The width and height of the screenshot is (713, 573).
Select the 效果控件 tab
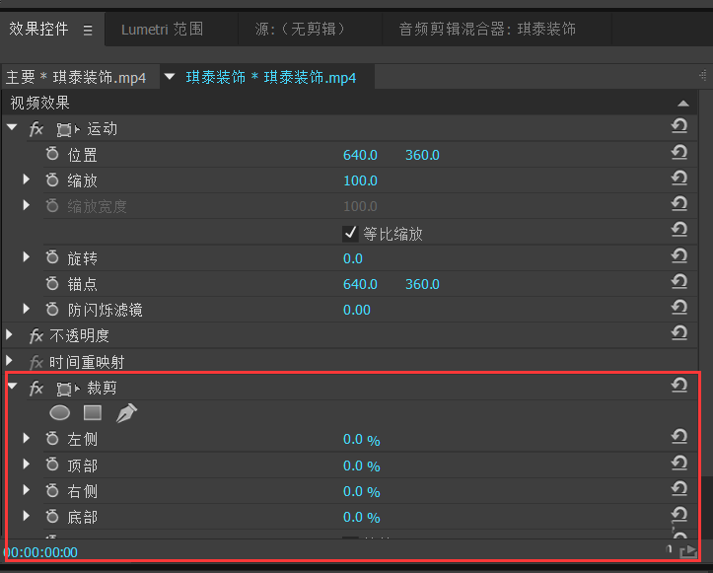(38, 30)
